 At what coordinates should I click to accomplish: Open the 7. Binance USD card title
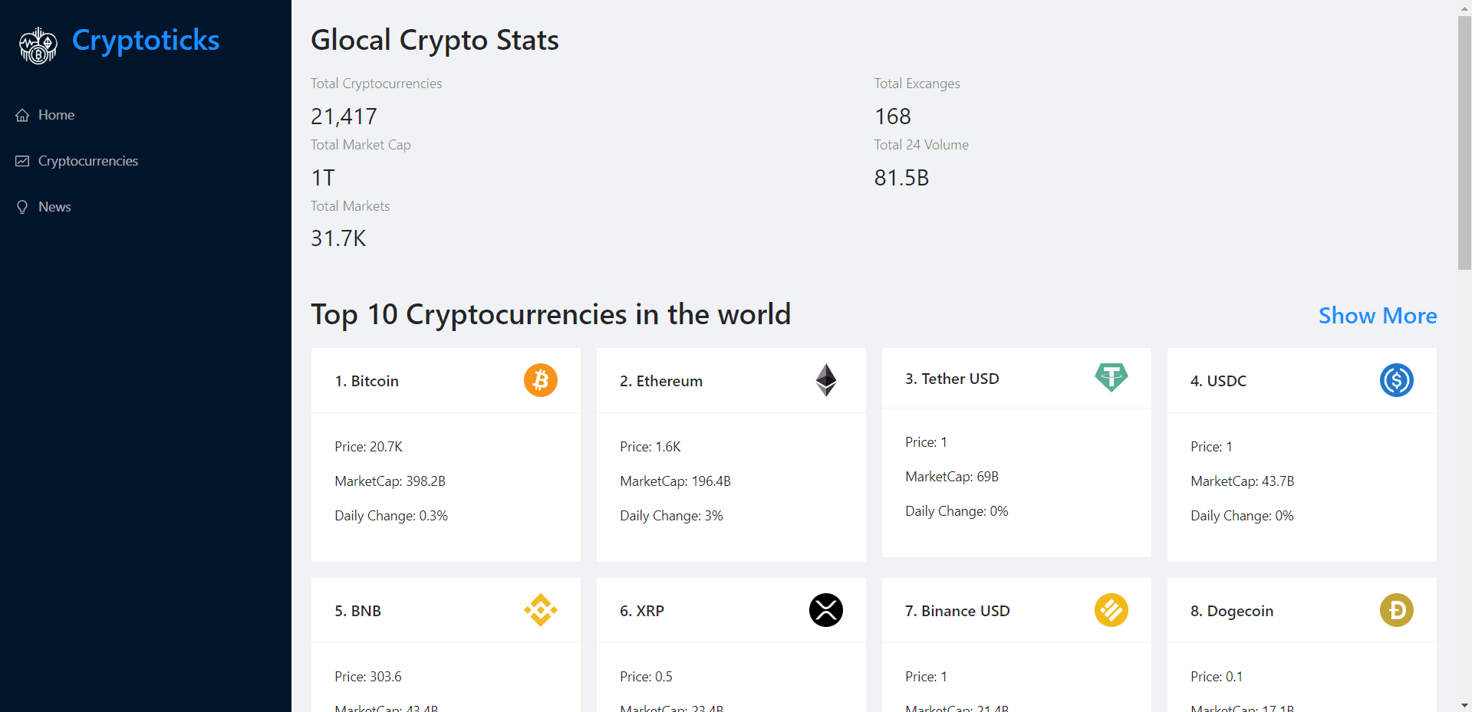[x=957, y=611]
